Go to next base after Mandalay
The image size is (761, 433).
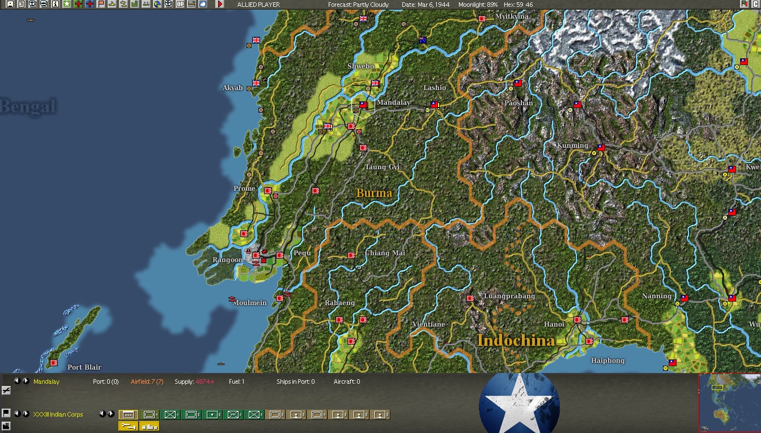click(26, 381)
